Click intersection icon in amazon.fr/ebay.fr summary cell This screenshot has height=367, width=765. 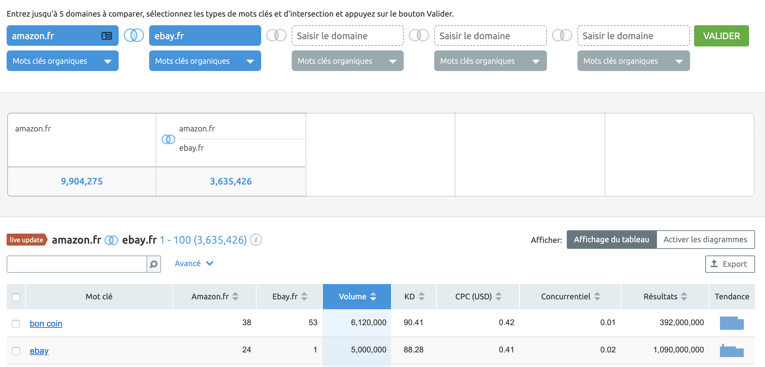click(x=168, y=139)
